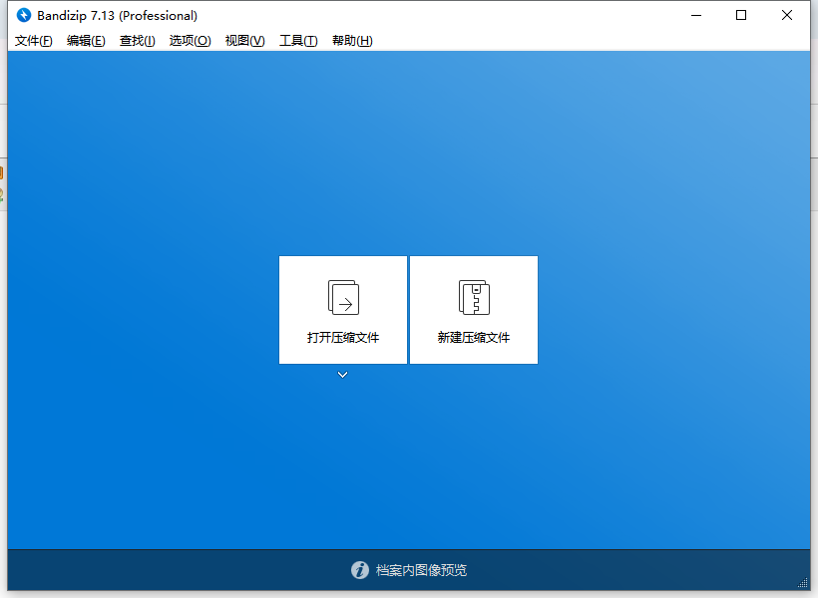The image size is (818, 598).
Task: Open the 查找(I) menu
Action: pos(138,41)
